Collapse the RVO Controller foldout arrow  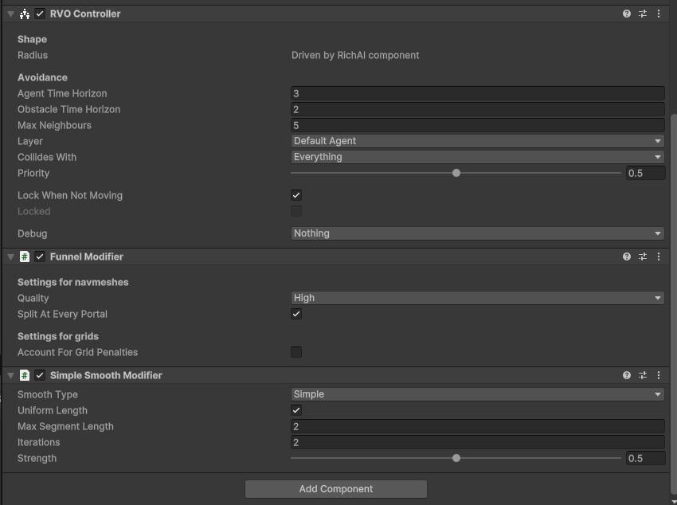pos(11,14)
